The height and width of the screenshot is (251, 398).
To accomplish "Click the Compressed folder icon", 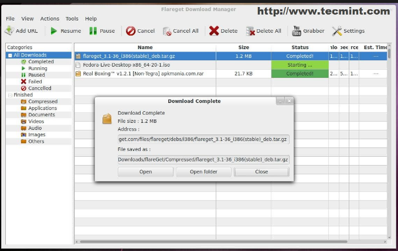I will pos(23,102).
